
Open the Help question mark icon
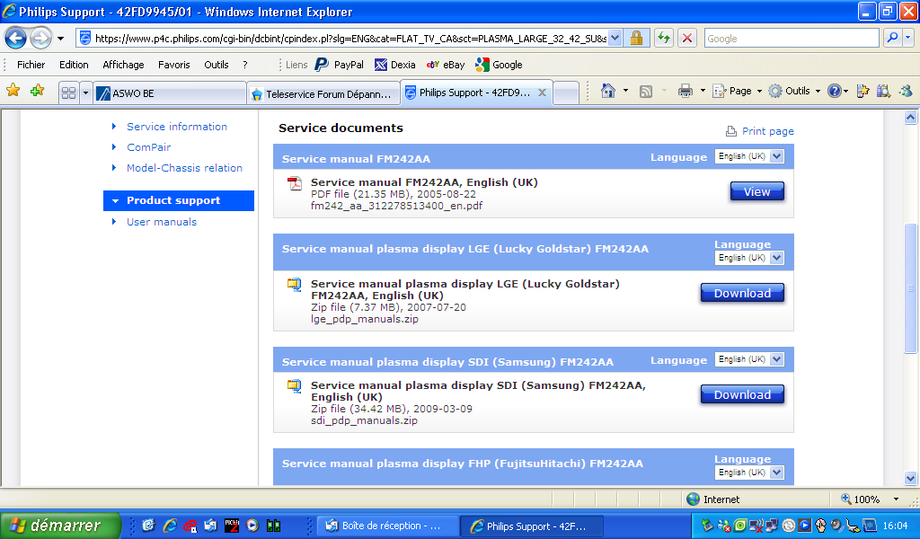[834, 91]
